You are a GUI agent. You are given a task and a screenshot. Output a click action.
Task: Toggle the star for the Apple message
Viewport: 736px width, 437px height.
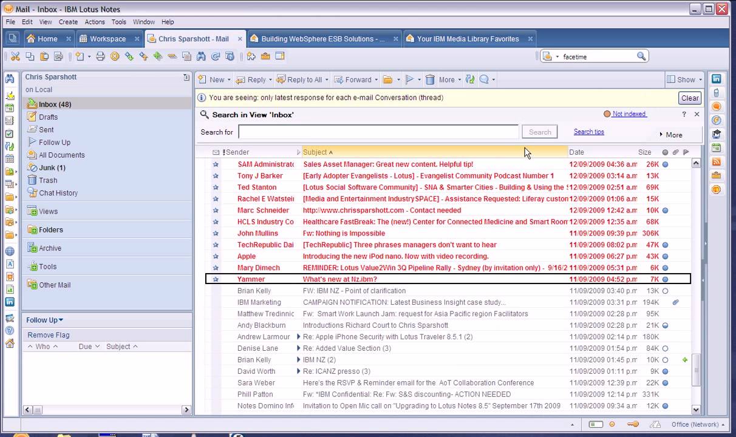(x=216, y=256)
